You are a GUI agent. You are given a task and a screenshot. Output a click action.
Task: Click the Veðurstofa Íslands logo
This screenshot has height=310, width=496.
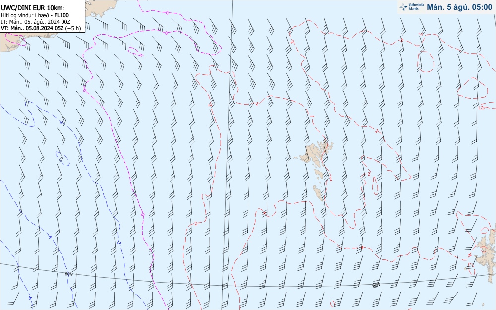pos(412,7)
